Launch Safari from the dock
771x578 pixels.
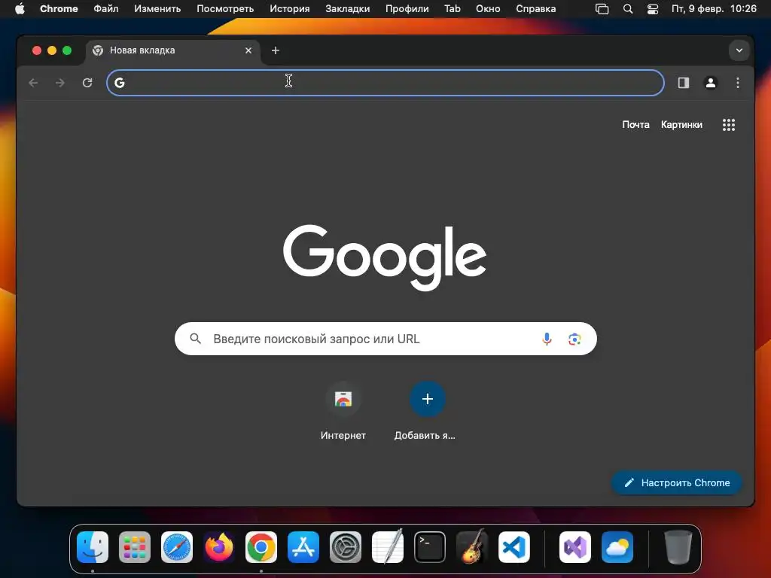point(177,547)
